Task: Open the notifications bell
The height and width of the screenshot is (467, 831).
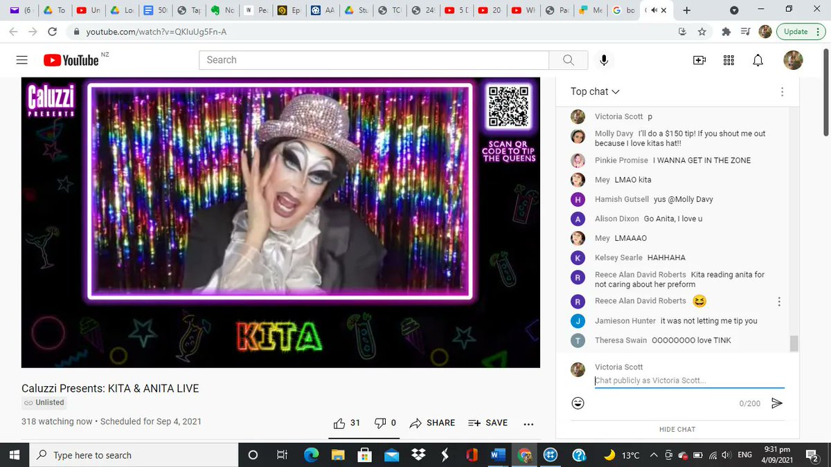Action: 758,60
